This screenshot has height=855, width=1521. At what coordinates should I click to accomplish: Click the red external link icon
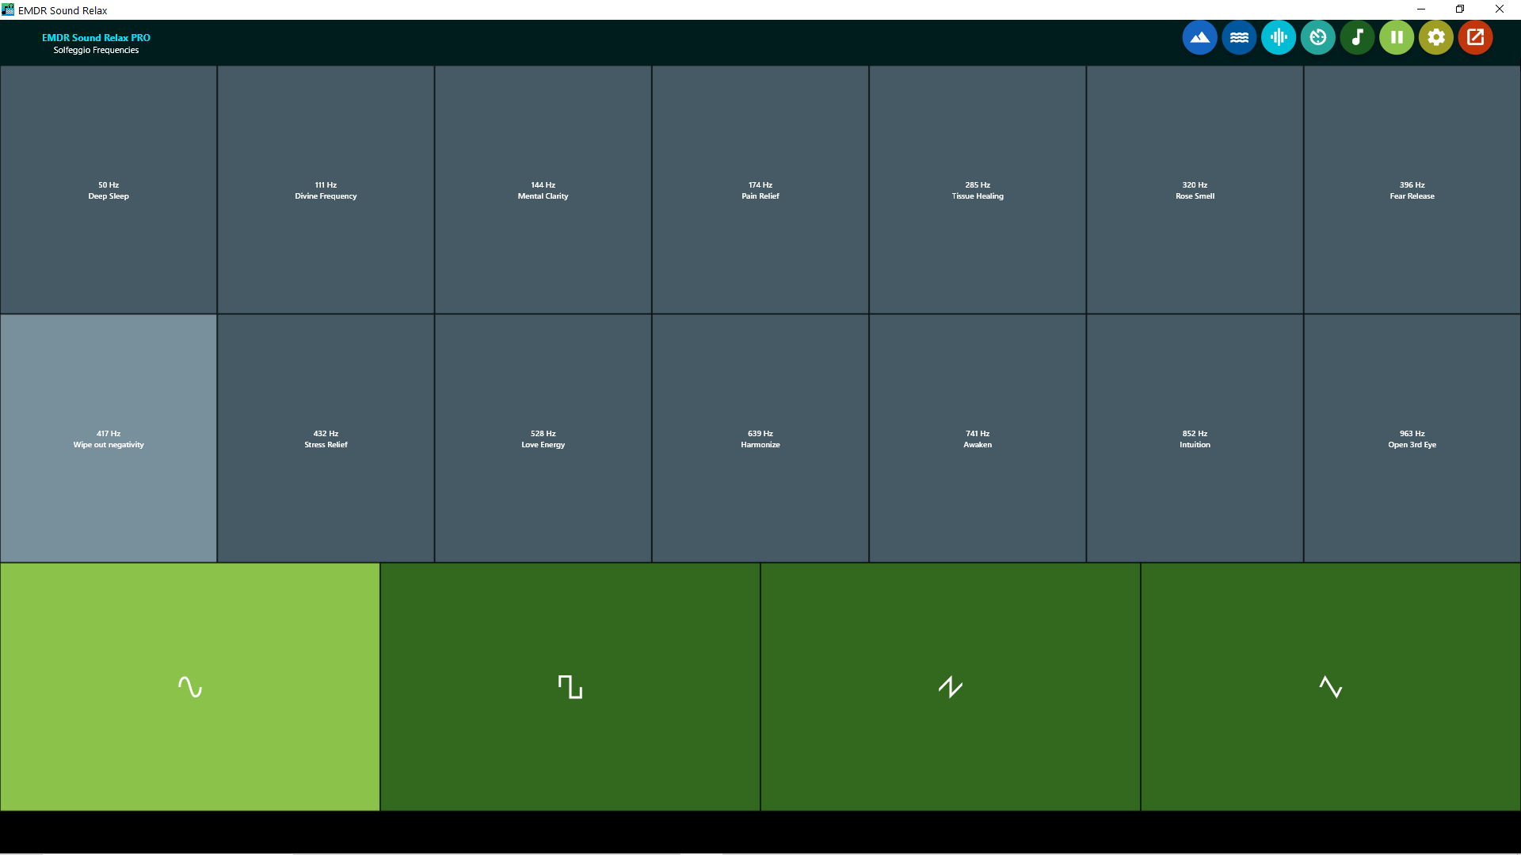click(1475, 37)
